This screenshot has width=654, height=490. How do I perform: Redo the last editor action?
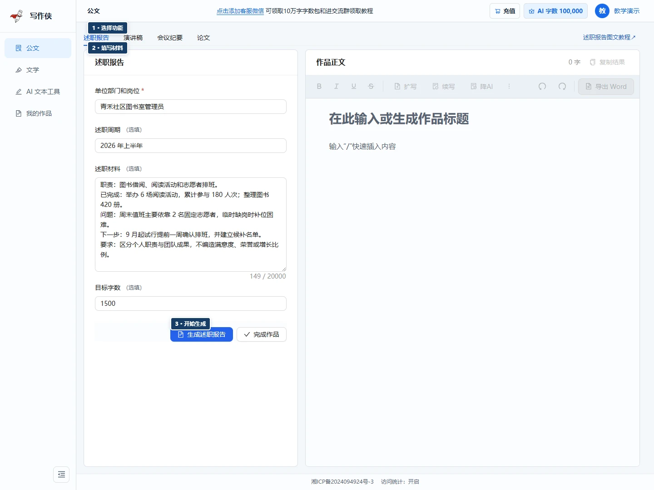(x=562, y=86)
